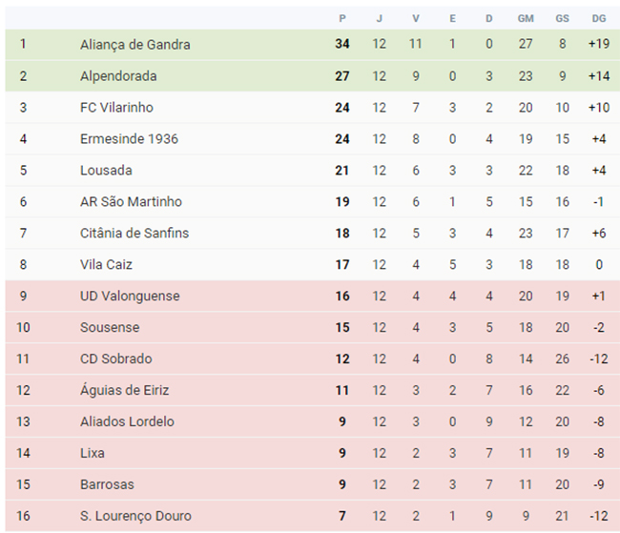Sort by the V wins column header
The image size is (620, 533).
[x=416, y=18]
